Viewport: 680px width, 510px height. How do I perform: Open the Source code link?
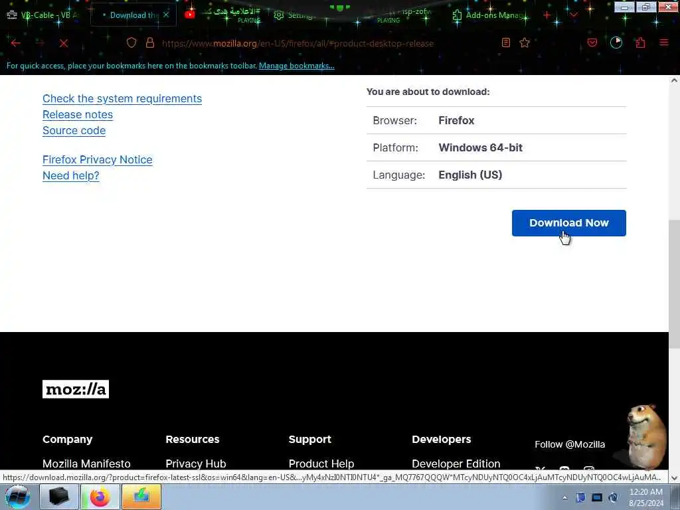(74, 131)
